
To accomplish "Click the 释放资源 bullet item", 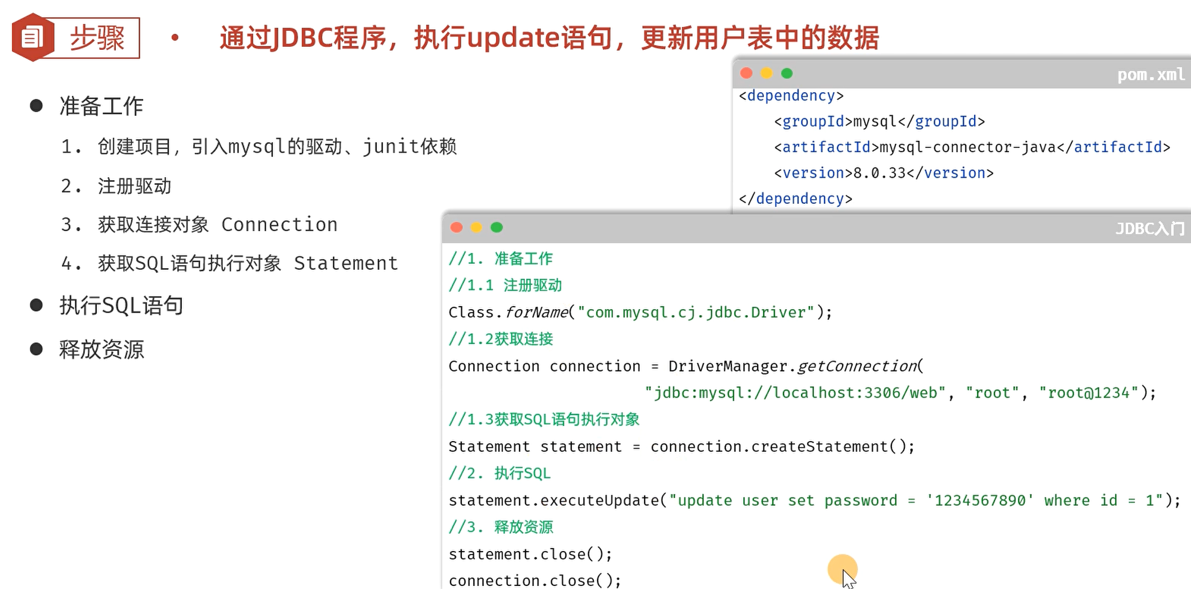I will tap(102, 349).
